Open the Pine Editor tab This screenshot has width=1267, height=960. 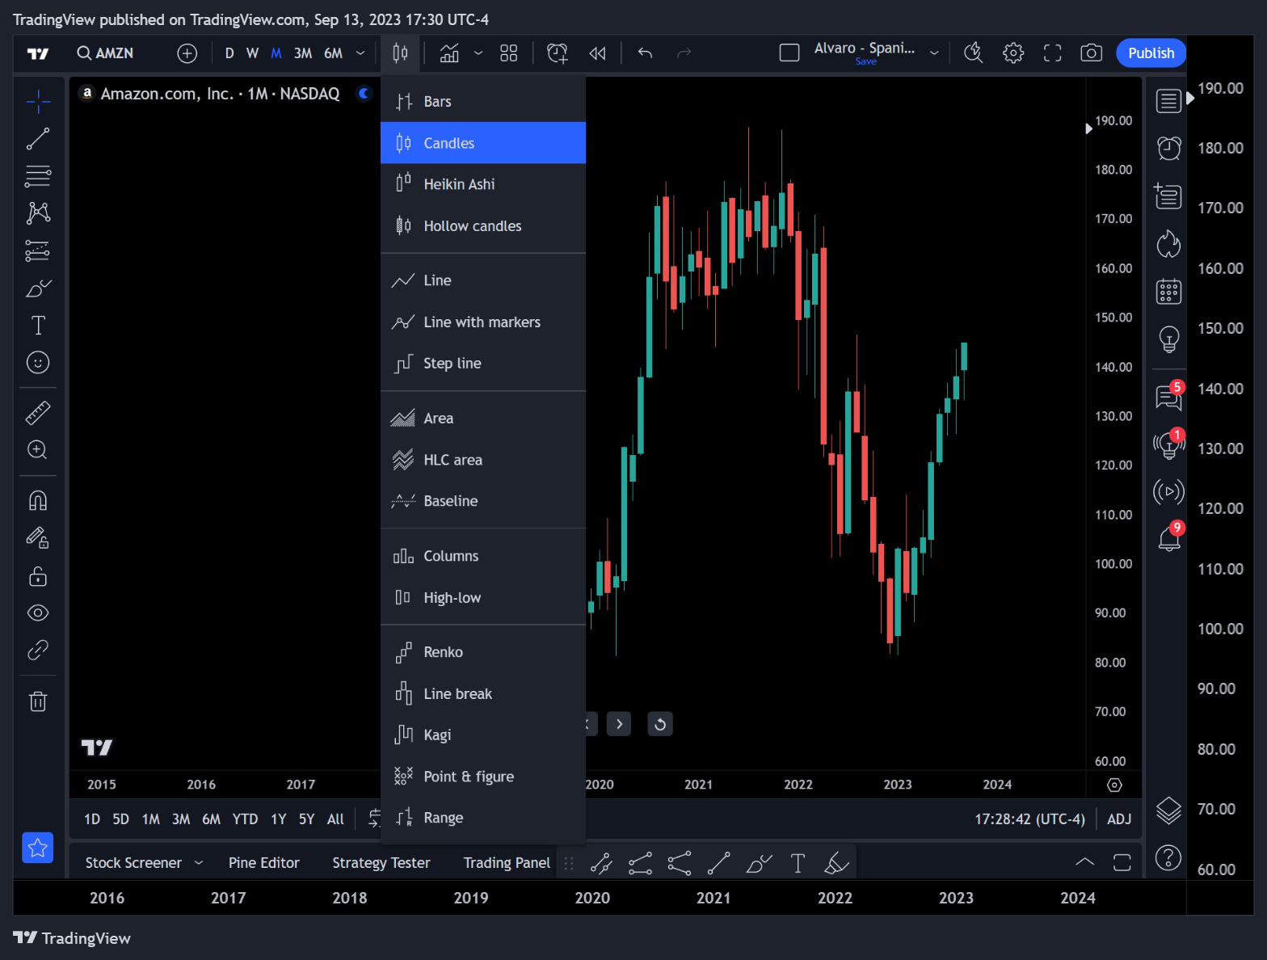(264, 863)
